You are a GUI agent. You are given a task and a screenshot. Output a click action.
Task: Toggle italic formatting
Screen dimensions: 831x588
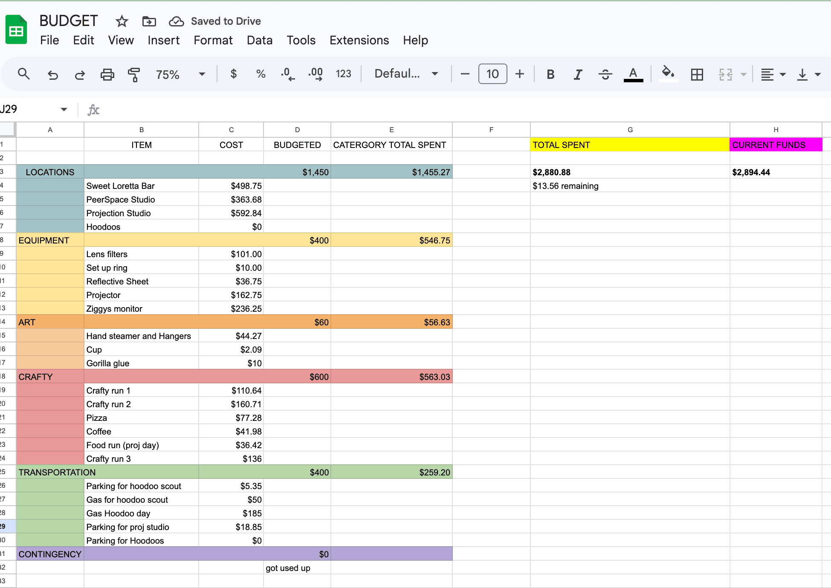click(578, 75)
